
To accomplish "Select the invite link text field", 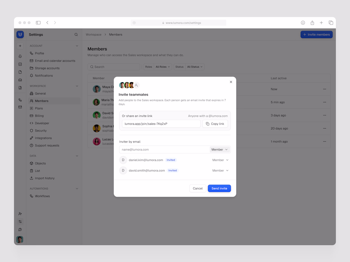I will (161, 124).
